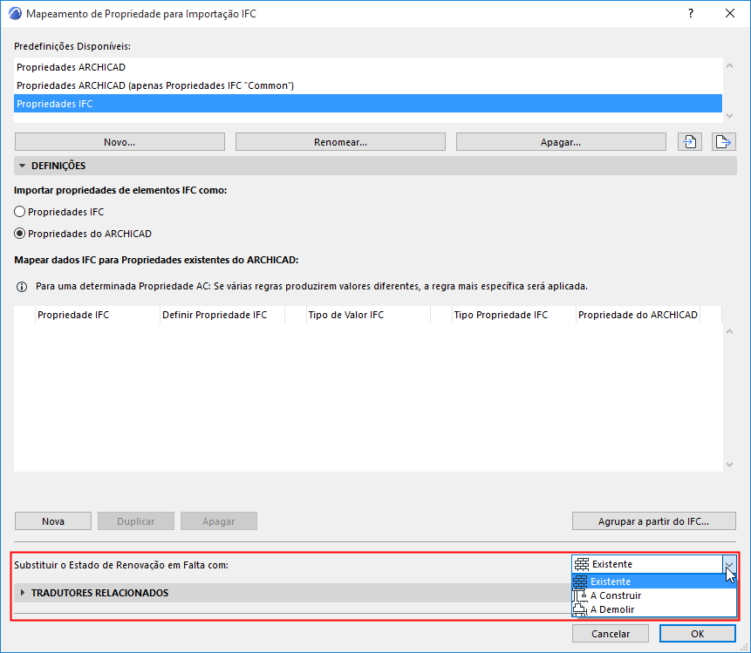This screenshot has width=751, height=653.
Task: Select the highlighted 'Propriedades IFC' preset
Action: 368,104
